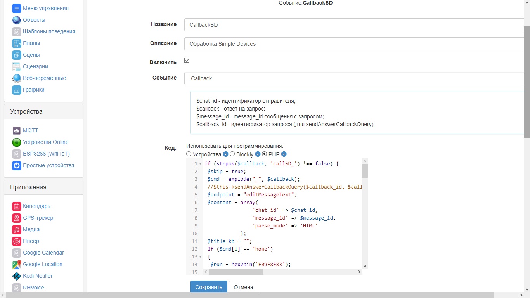
Task: Click the Сохранить button
Action: [x=208, y=287]
